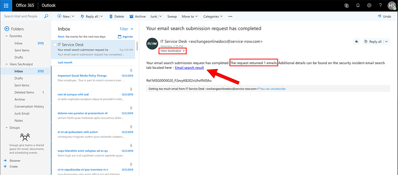Open sequi blanditiis enim voluptas email

[x=93, y=151]
